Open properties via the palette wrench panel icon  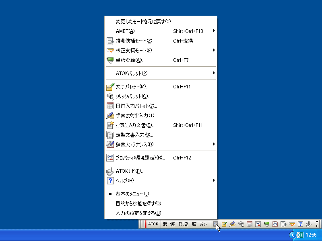[x=258, y=224]
